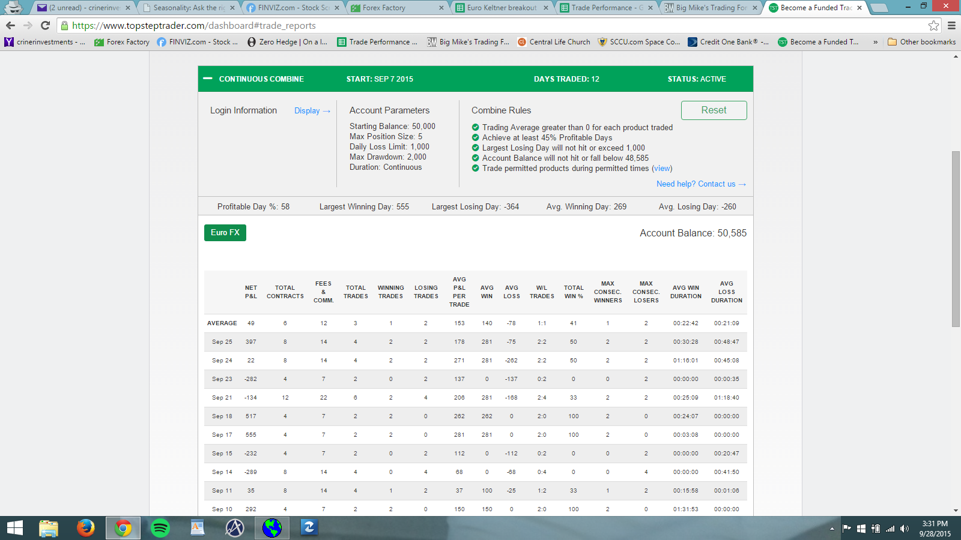Click the NET P&L column header
Viewport: 961px width, 540px height.
pyautogui.click(x=251, y=292)
